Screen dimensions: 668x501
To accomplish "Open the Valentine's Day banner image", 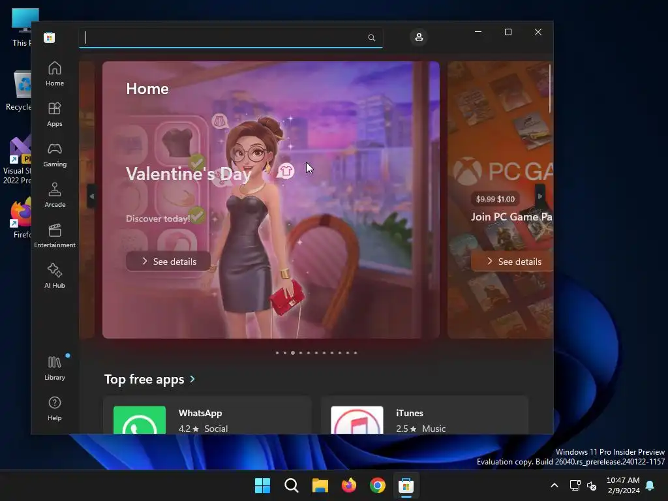I will pos(271,200).
